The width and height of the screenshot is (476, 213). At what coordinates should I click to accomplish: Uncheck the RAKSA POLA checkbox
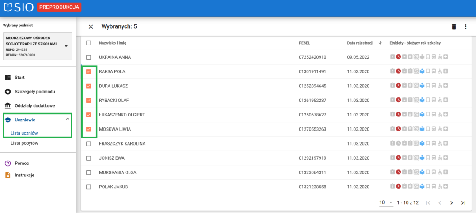point(89,71)
